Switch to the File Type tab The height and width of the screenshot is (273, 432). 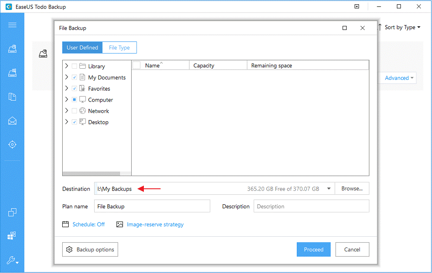coord(119,48)
